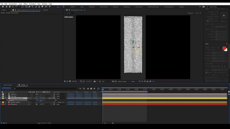The image size is (230, 129).
Task: Open the parent dropdown for the Camera 1 layer
Action: [x=61, y=94]
